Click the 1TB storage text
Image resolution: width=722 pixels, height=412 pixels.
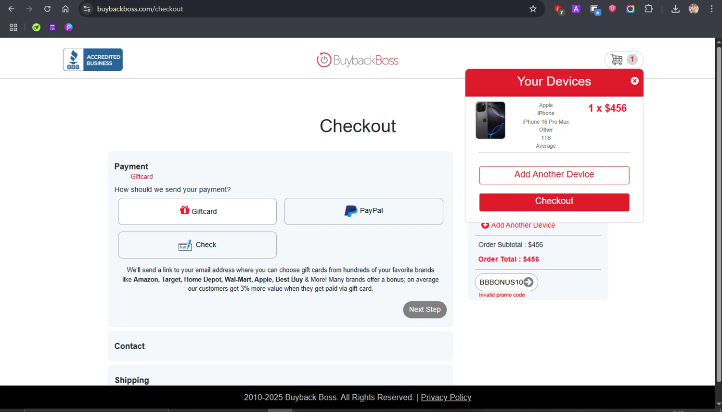tap(546, 138)
